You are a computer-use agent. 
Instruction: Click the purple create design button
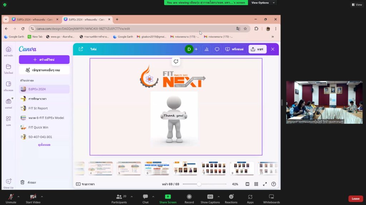(44, 59)
